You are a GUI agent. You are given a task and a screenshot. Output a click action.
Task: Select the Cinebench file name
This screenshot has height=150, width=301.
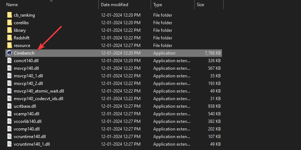coord(24,53)
